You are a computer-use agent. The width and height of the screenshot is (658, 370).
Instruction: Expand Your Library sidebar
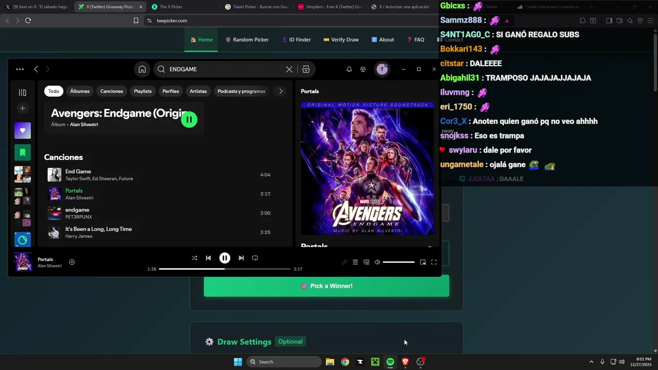point(22,92)
